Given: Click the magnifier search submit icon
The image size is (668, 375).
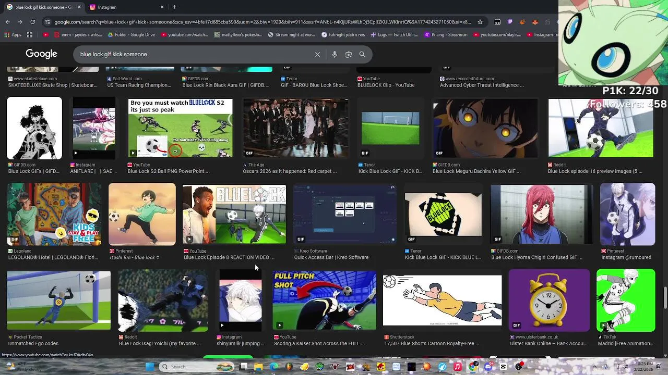Looking at the screenshot, I should tap(362, 54).
